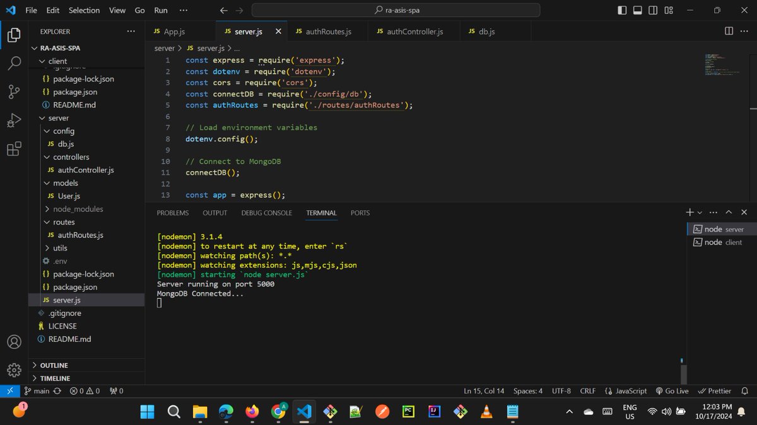Open the Extensions view icon
The height and width of the screenshot is (425, 757).
point(14,149)
